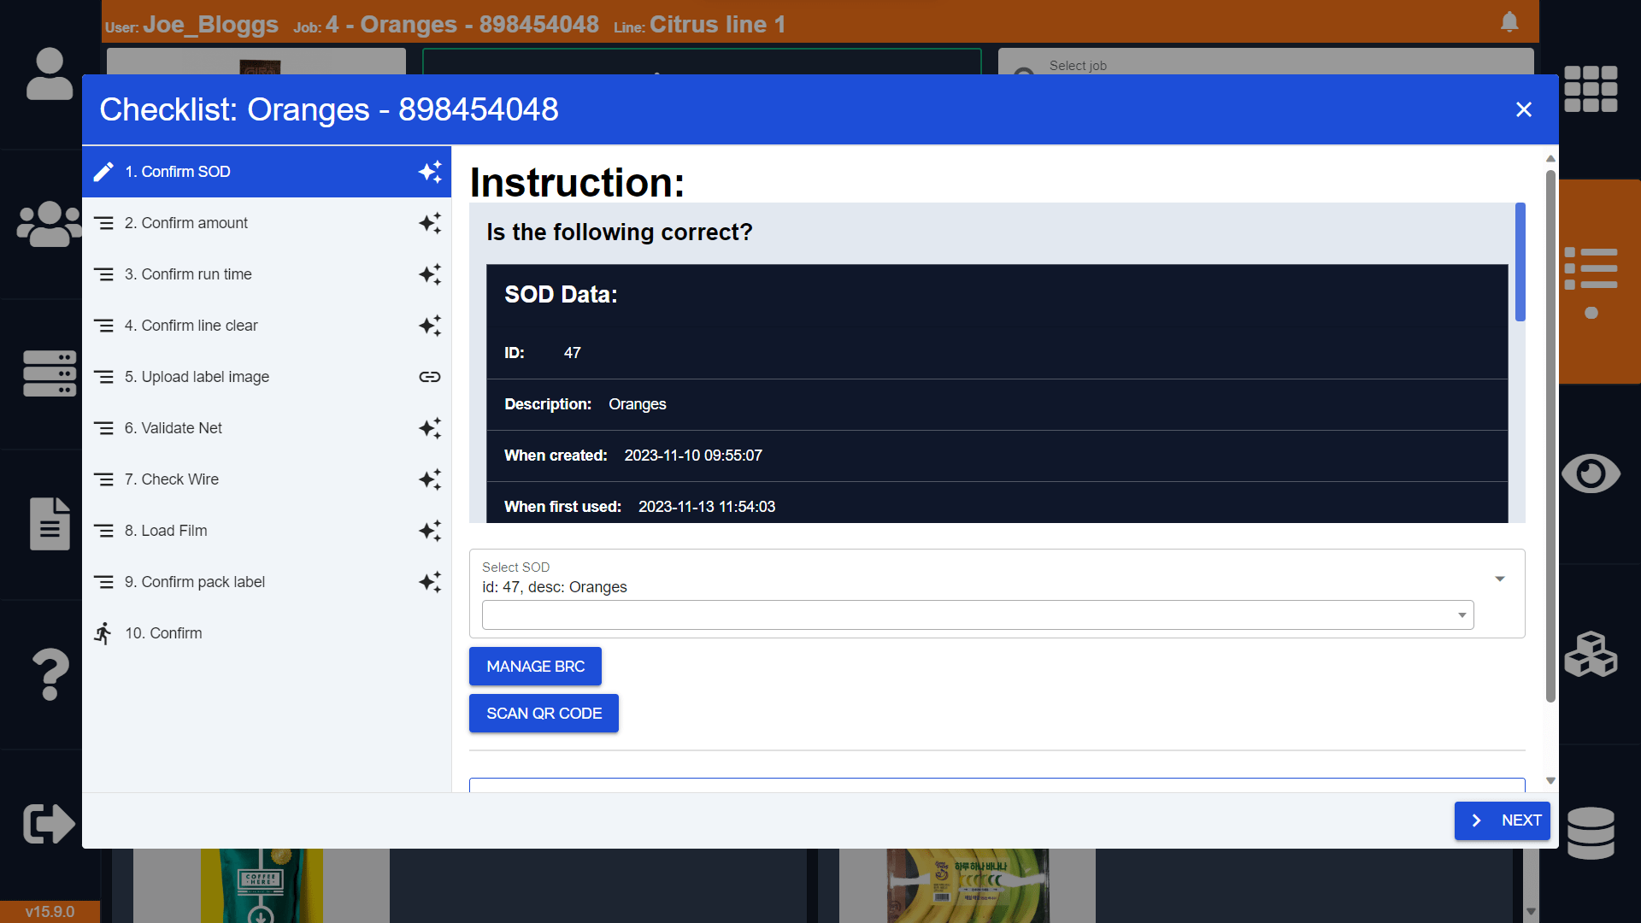Click the Joe_Bloggs user label

pyautogui.click(x=210, y=24)
